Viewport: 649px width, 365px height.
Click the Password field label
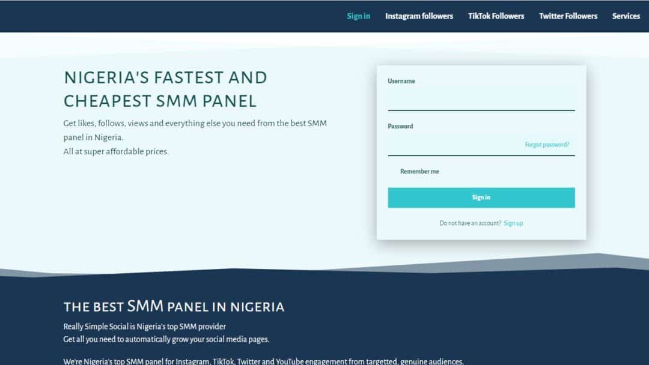pyautogui.click(x=400, y=126)
